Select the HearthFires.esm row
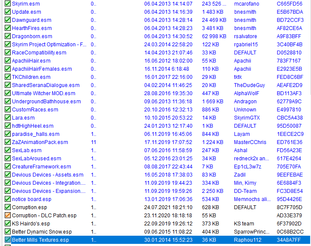The height and width of the screenshot is (246, 311). click(32, 28)
